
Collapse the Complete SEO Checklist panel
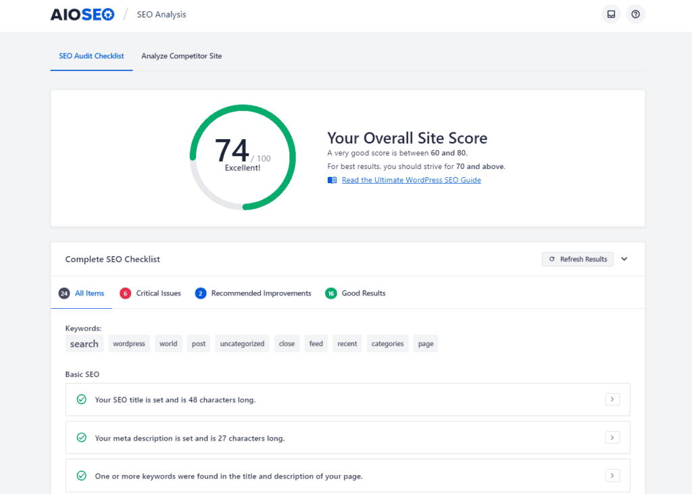(x=624, y=260)
